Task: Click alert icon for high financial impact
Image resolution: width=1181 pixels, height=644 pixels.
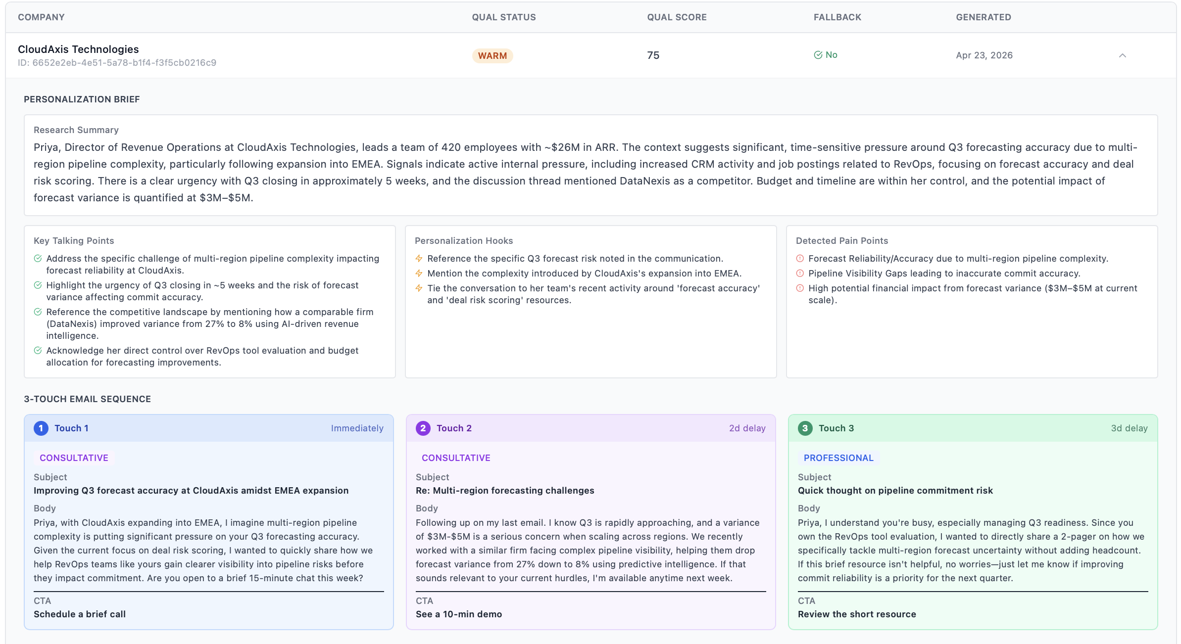Action: 800,288
